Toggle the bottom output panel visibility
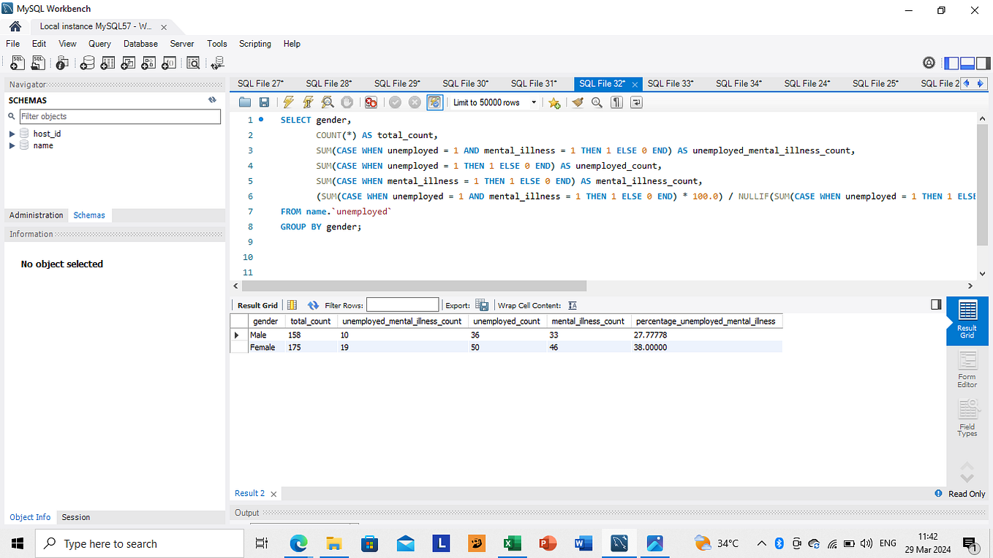The width and height of the screenshot is (993, 558). pos(967,64)
